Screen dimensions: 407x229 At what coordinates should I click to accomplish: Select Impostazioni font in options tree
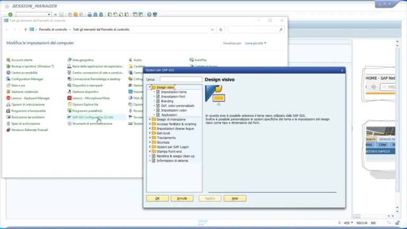point(173,96)
